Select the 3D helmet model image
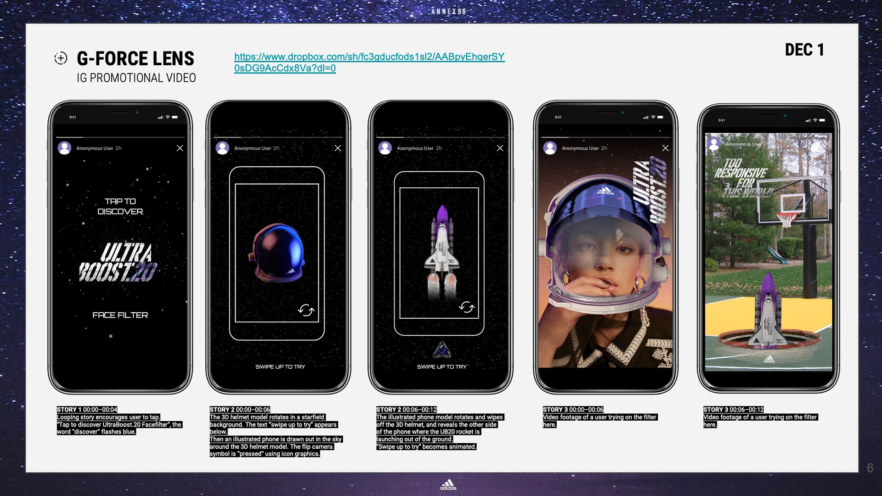The width and height of the screenshot is (882, 496). click(x=277, y=253)
